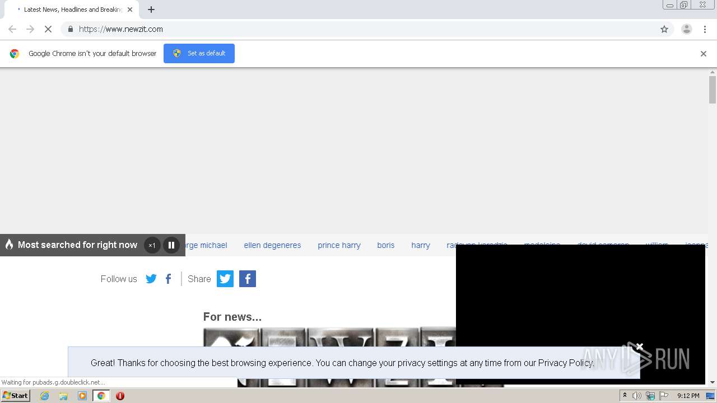Follow us on Twitter icon
The image size is (717, 403).
[x=151, y=279]
